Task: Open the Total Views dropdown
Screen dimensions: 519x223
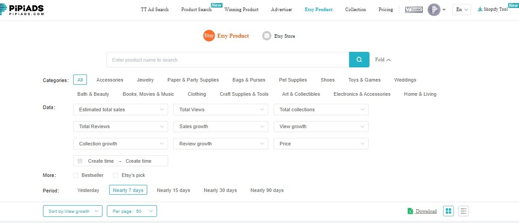Action: [221, 110]
